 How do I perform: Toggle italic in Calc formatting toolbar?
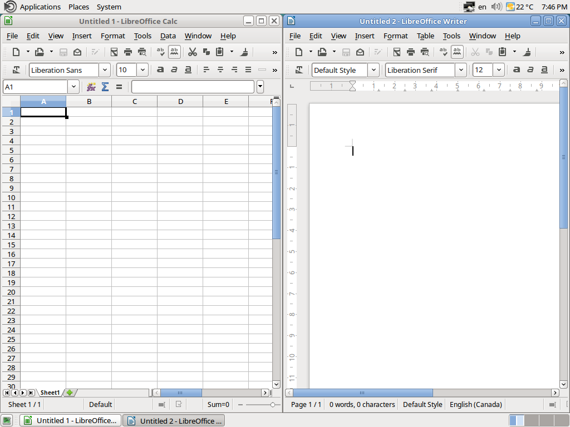(174, 69)
